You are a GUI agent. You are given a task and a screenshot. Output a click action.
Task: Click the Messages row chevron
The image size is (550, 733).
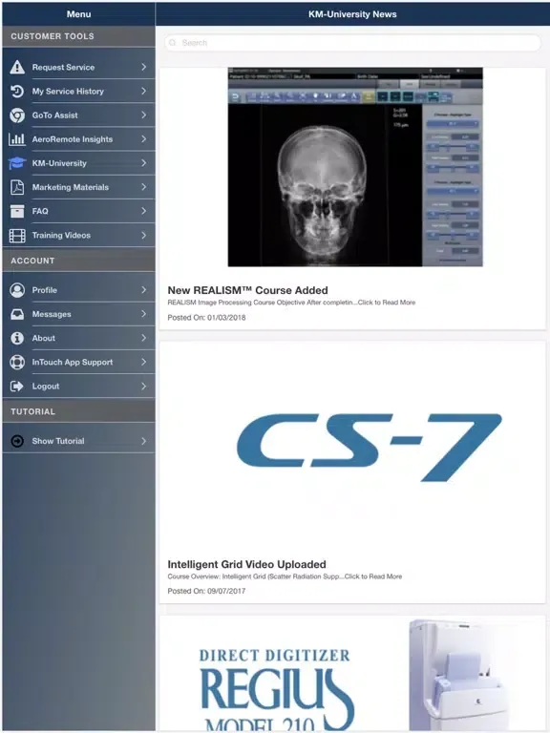point(143,314)
